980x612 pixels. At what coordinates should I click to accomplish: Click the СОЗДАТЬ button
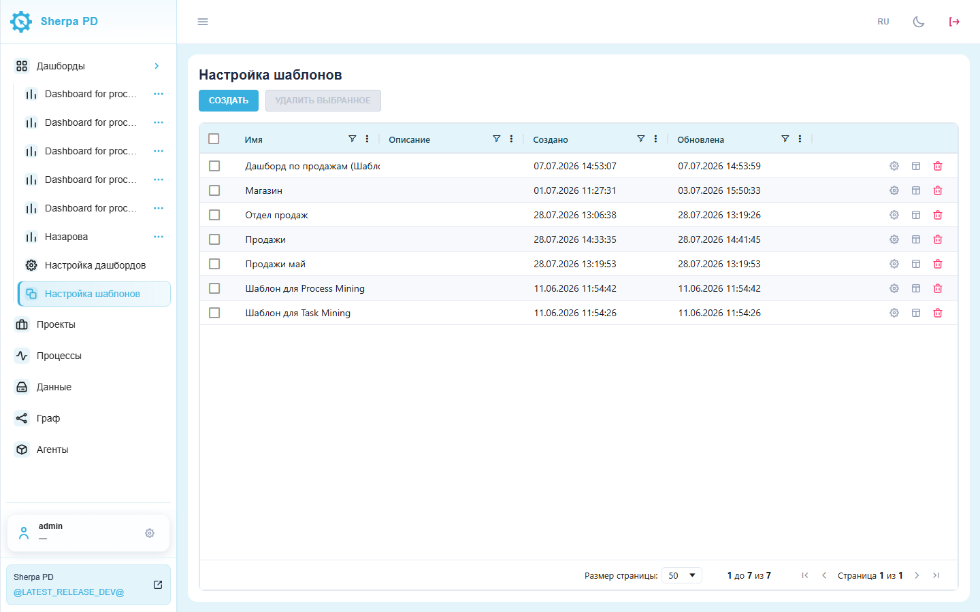(x=229, y=101)
